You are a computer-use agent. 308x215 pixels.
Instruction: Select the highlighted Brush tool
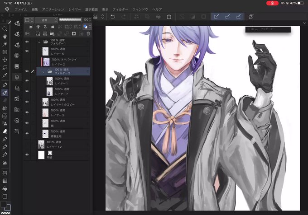[5, 93]
